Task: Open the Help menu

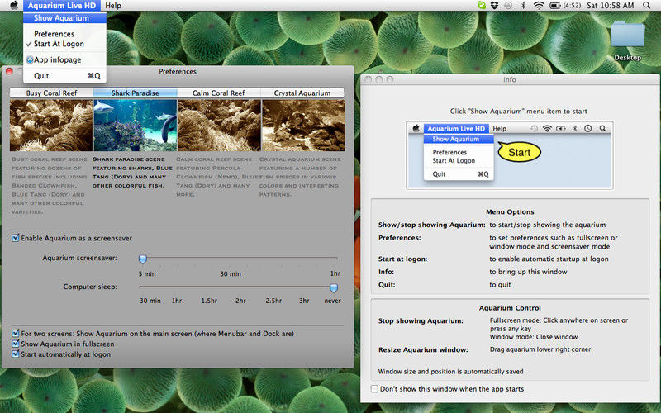Action: tap(113, 6)
